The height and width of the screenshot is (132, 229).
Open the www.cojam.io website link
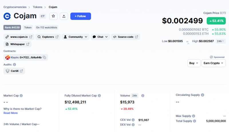(x=19, y=37)
